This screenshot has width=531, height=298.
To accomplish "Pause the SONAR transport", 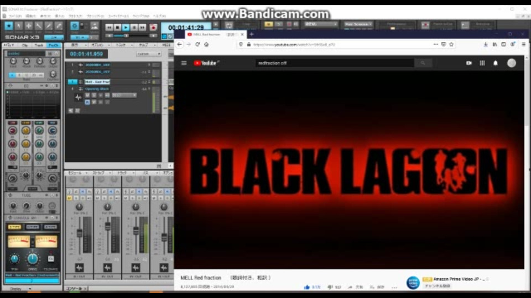I will pos(134,28).
